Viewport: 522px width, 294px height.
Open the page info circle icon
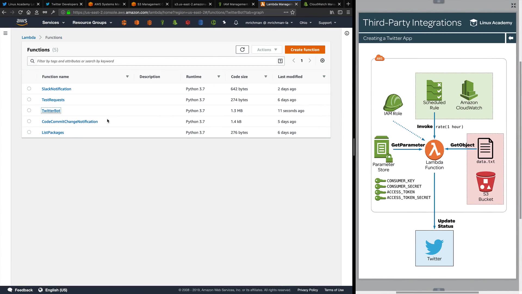347,33
